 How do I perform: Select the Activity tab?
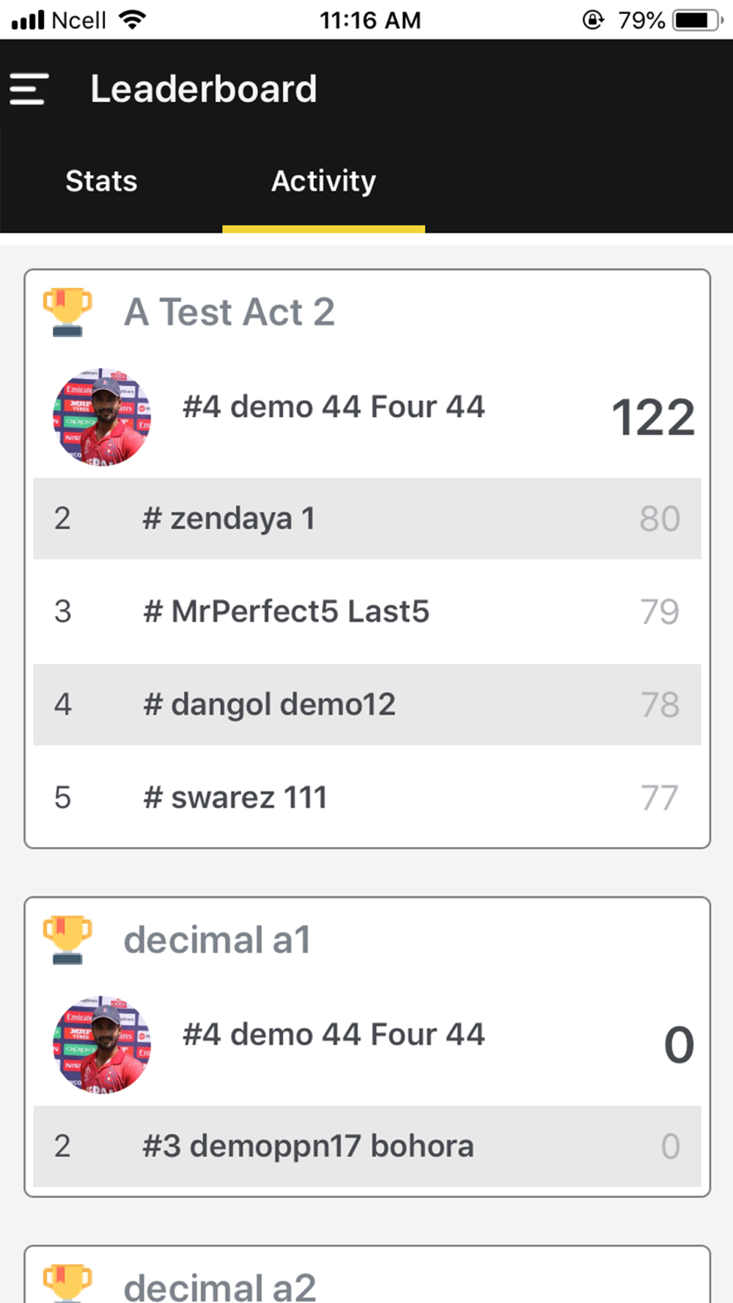click(323, 181)
